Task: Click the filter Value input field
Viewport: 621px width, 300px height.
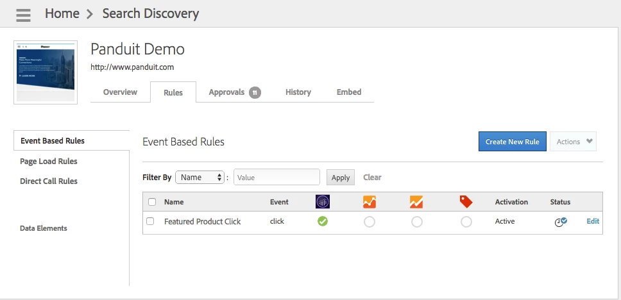Action: (276, 178)
